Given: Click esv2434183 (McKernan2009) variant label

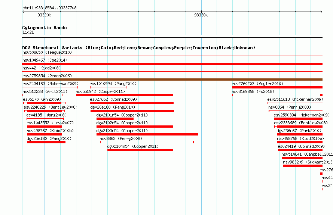Looking at the screenshot, I should coord(51,84).
